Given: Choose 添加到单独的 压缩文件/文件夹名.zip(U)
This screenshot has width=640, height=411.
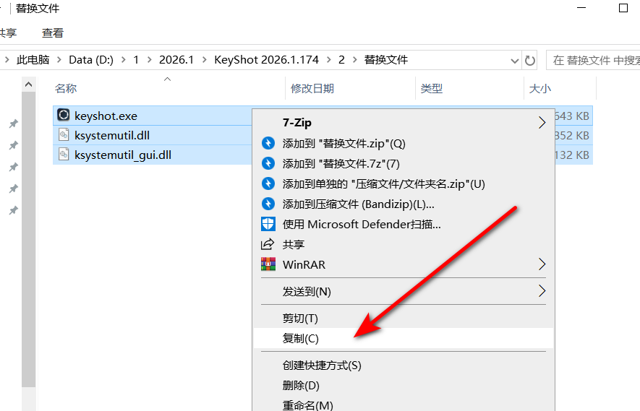Looking at the screenshot, I should coord(404,183).
